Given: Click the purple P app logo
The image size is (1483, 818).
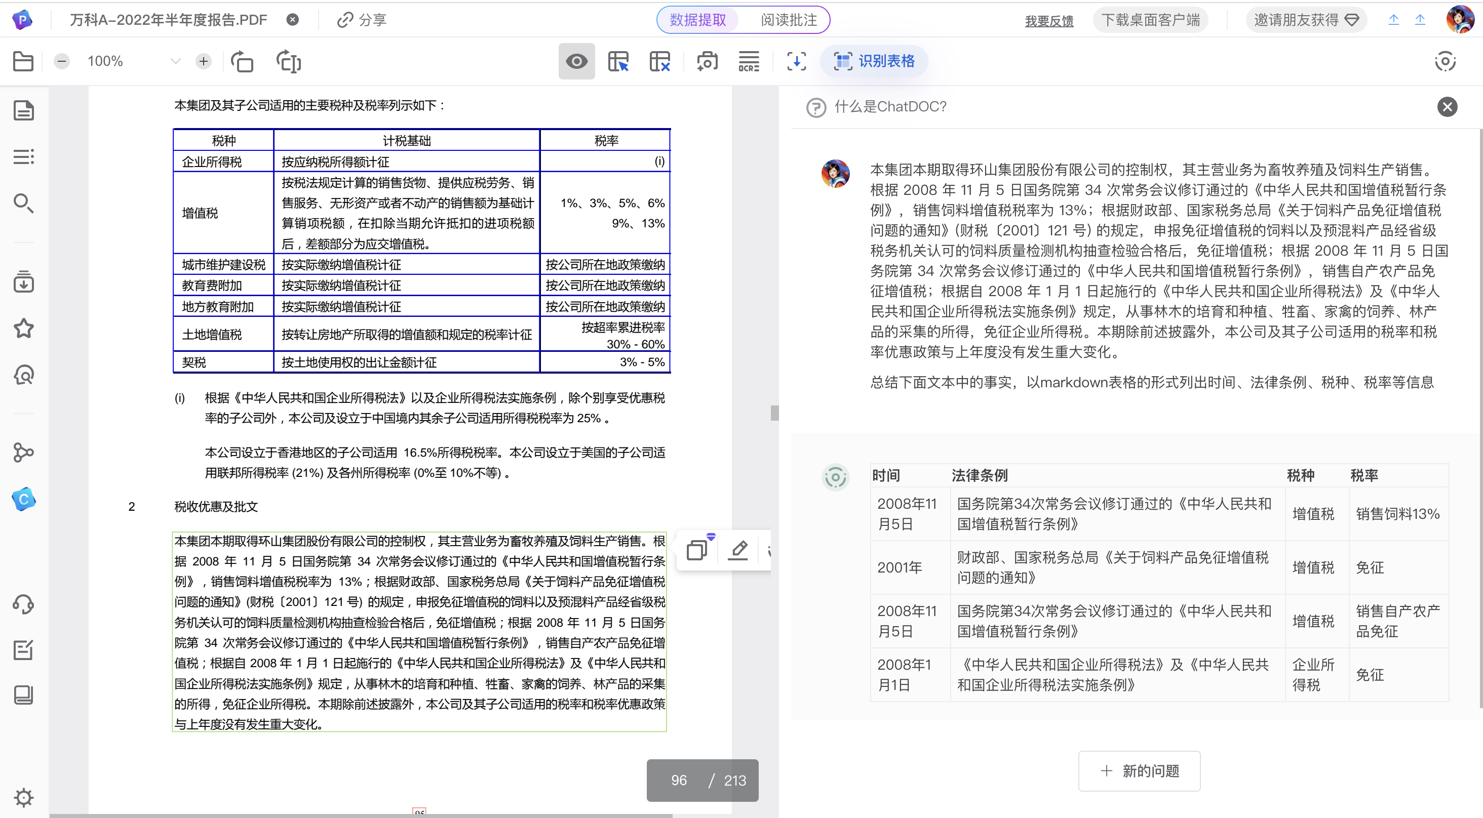Looking at the screenshot, I should 22,20.
